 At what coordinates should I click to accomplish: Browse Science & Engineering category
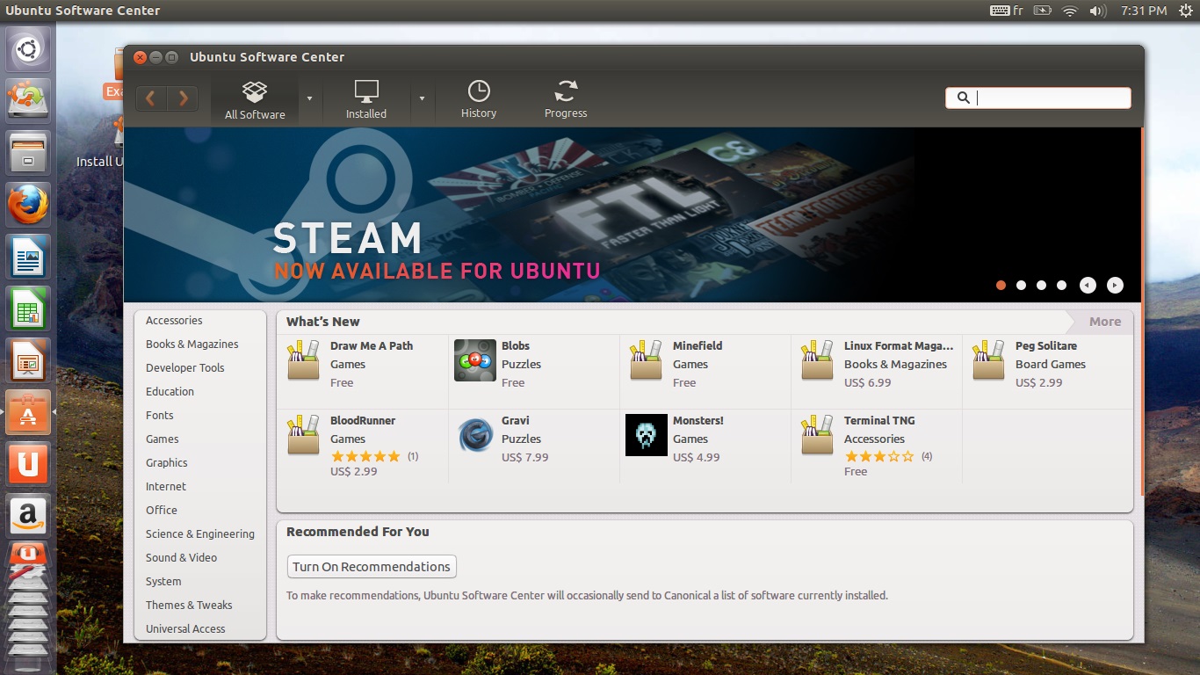(x=199, y=534)
